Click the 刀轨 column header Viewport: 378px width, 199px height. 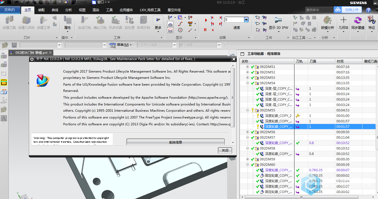point(301,61)
